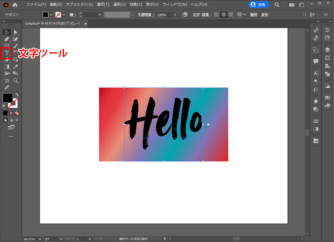This screenshot has height=242, width=334.
Task: Open the rotation angle dropdown
Action: click(x=61, y=239)
